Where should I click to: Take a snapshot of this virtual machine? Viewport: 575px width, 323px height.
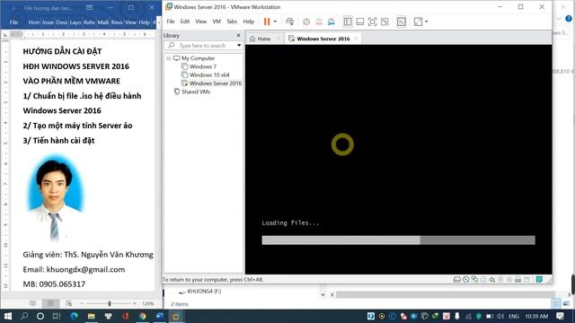tap(306, 22)
